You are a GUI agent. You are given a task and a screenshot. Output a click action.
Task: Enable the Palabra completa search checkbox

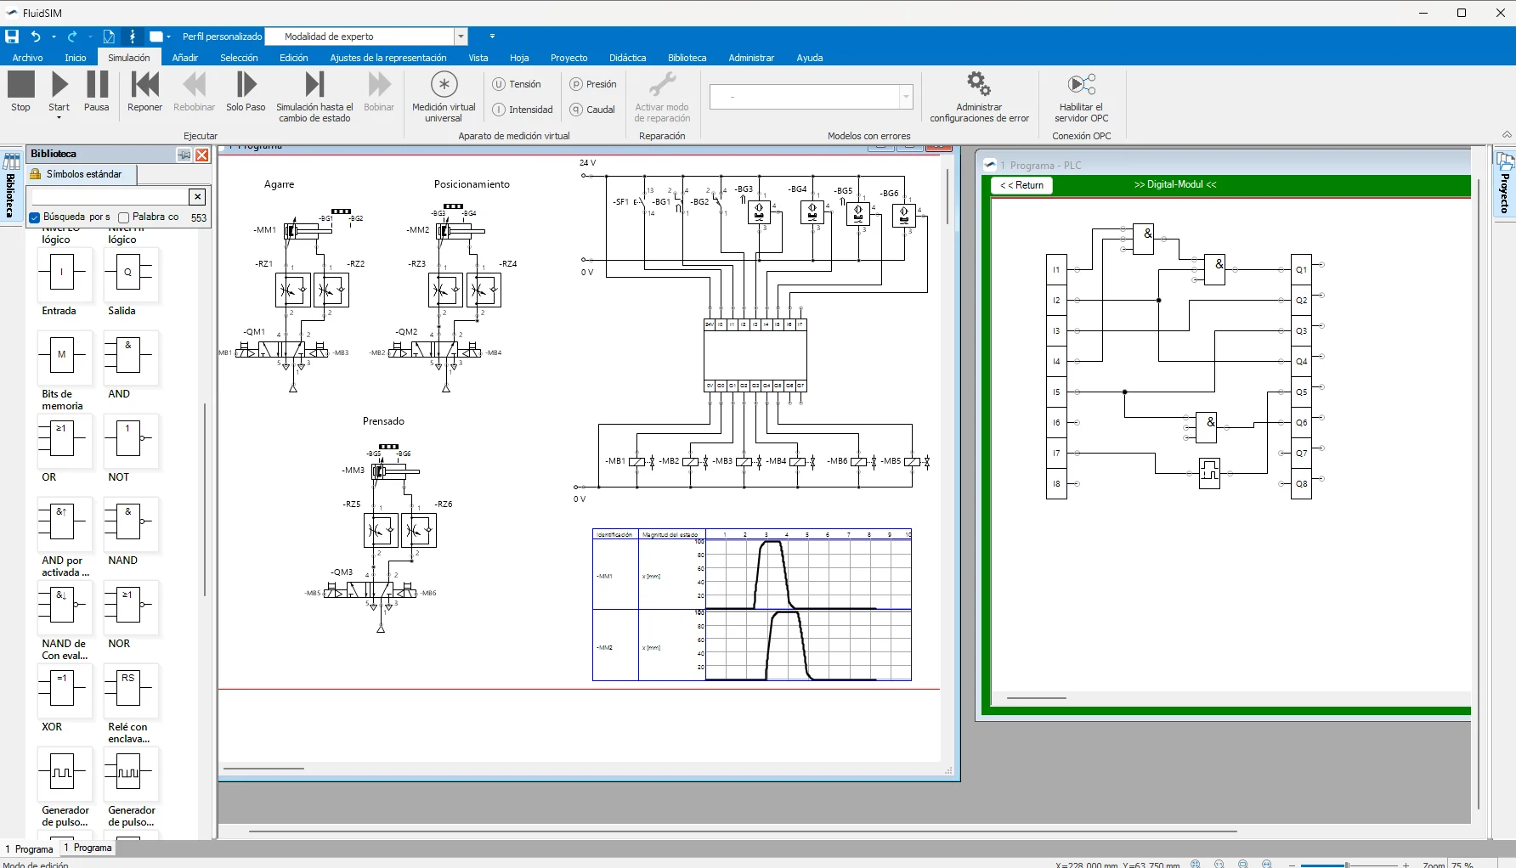(124, 217)
